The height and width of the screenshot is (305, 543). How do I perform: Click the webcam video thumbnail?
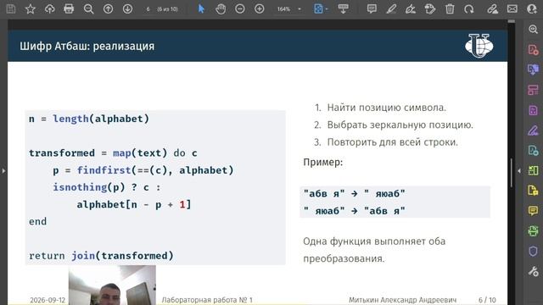tap(112, 285)
